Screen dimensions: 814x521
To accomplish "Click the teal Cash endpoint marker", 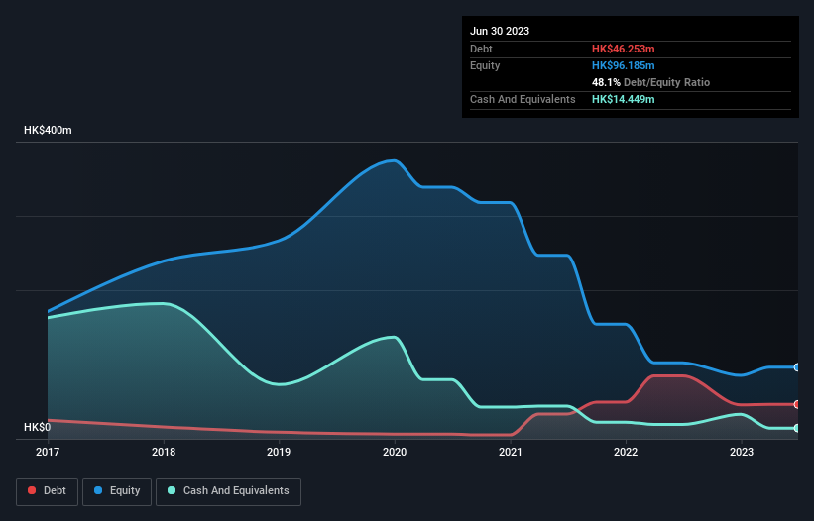I will pos(797,428).
